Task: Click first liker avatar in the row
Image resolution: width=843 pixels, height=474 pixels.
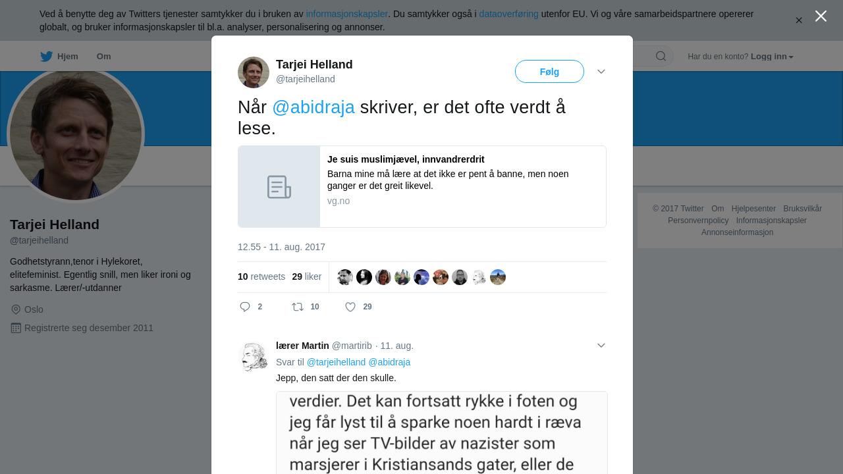Action: pyautogui.click(x=345, y=277)
